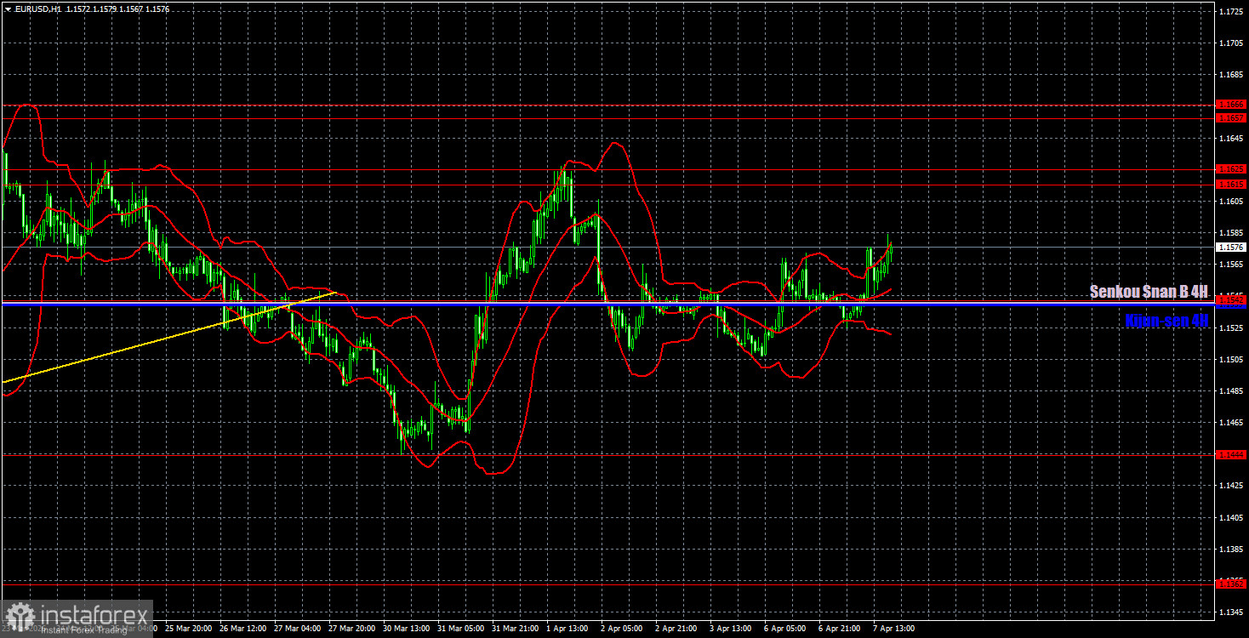Click the 1.1385 price scale value
1249x638 pixels.
tap(1231, 550)
